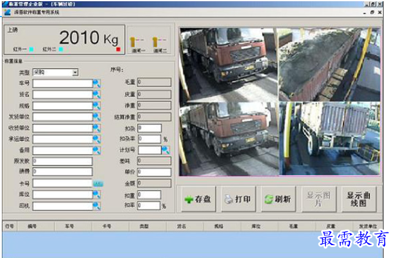
Task: Focus the 磅费 input field
Action: 63,172
